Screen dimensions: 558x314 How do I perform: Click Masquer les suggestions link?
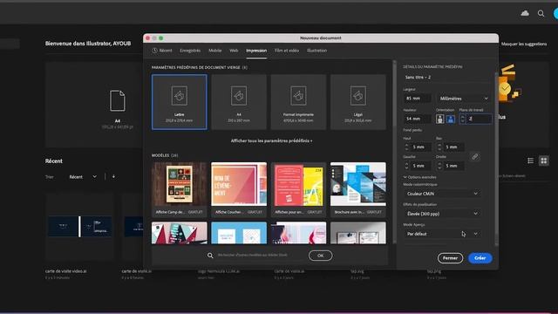point(524,44)
